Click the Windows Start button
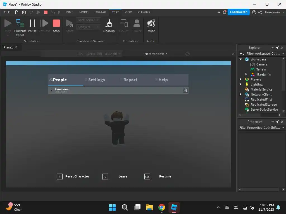This screenshot has height=214, width=286. click(x=112, y=207)
